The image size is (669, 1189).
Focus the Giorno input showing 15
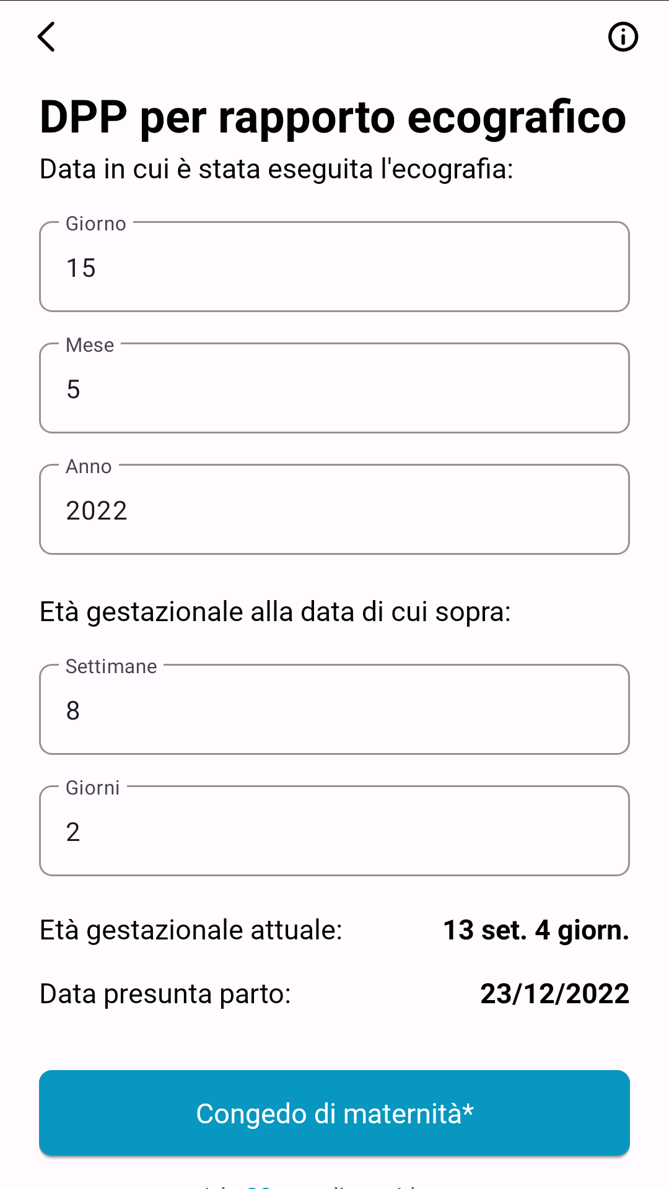(x=334, y=268)
